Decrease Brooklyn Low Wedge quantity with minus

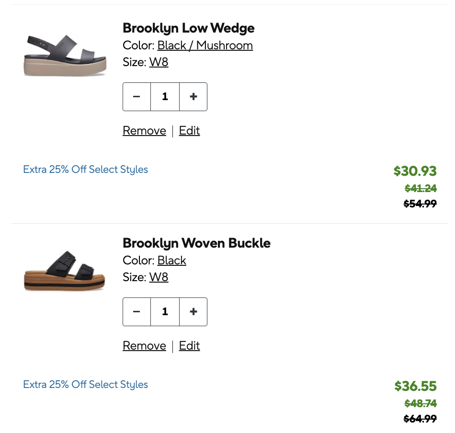(136, 97)
